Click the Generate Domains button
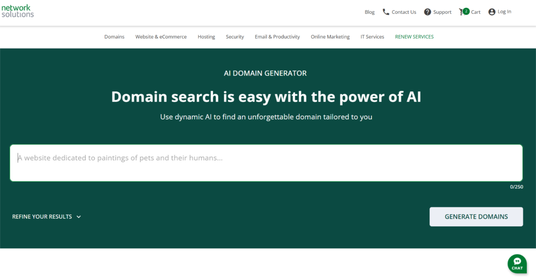This screenshot has width=536, height=278. tap(476, 217)
